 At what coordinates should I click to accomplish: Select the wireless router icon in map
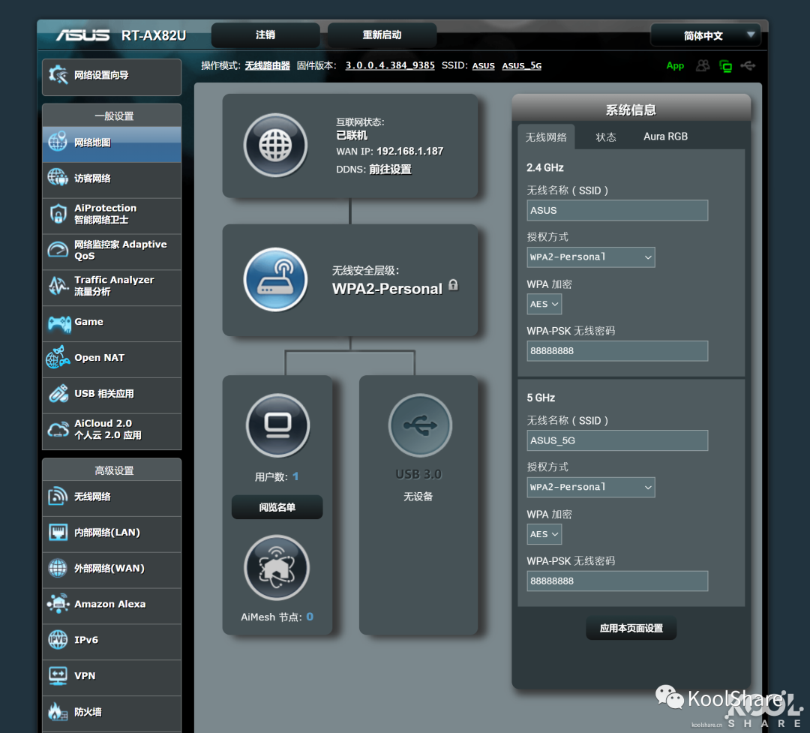(275, 280)
